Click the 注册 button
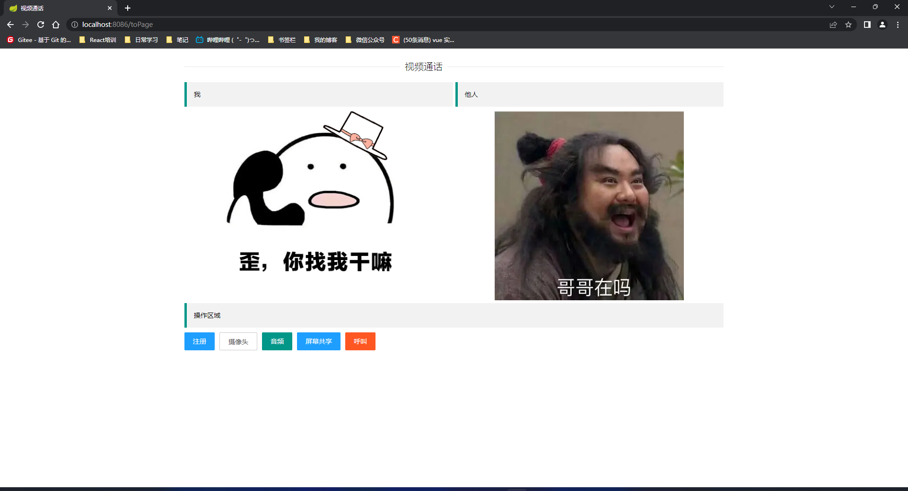908x491 pixels. pos(200,341)
